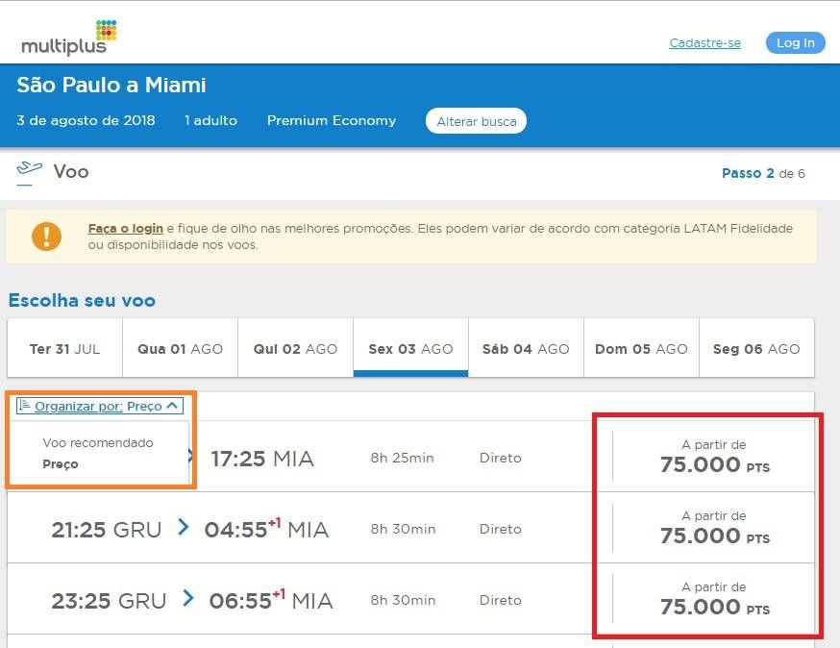Click the Alterar busca button
Image resolution: width=840 pixels, height=648 pixels.
point(477,121)
